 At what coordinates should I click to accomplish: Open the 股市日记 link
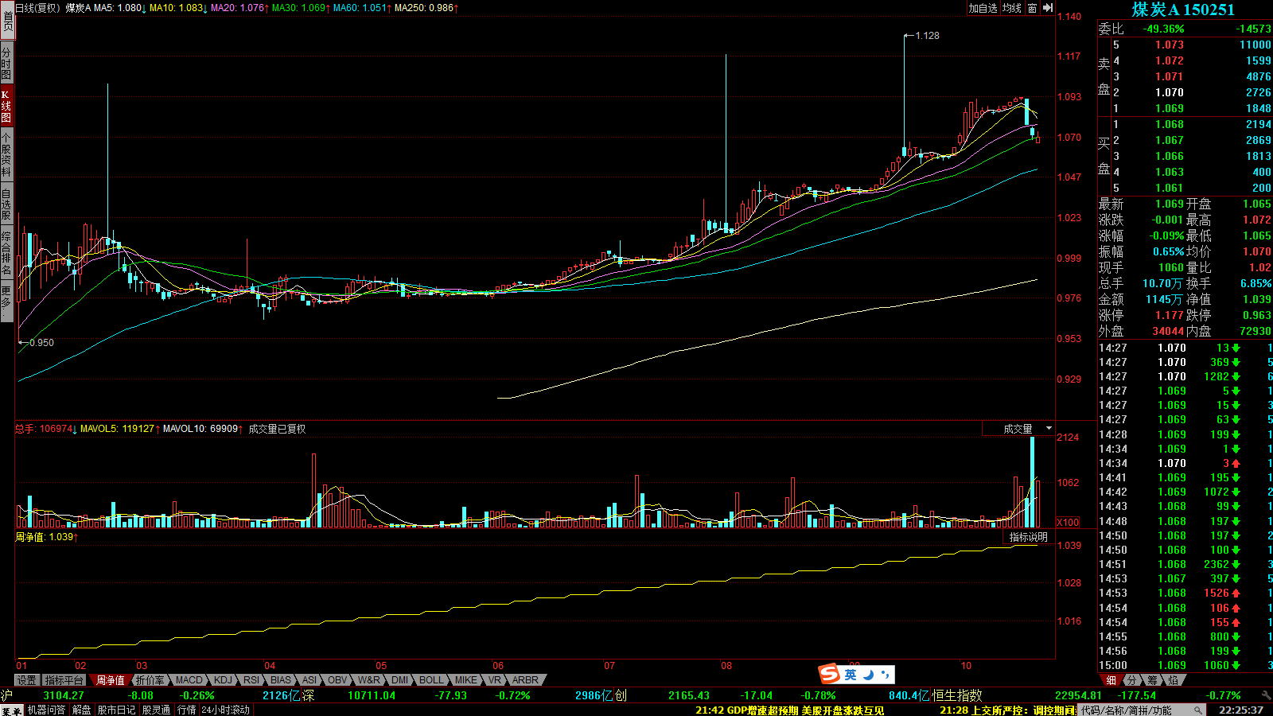pyautogui.click(x=117, y=710)
